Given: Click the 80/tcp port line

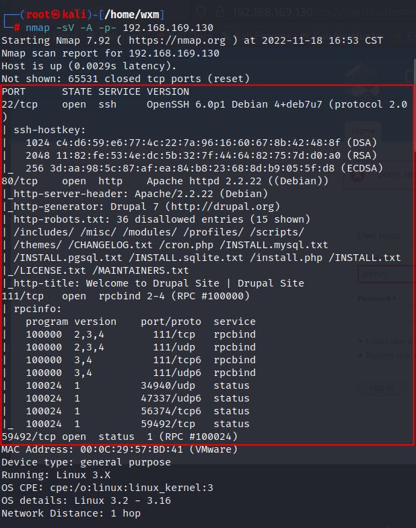Looking at the screenshot, I should coord(165,181).
